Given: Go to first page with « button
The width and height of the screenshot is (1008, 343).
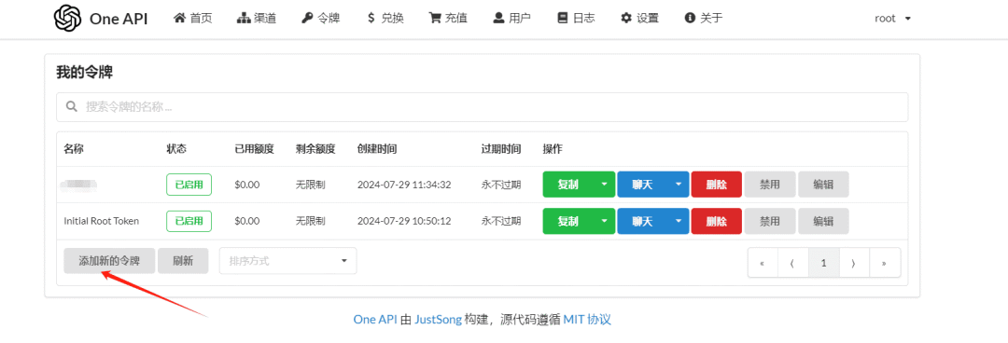Looking at the screenshot, I should coord(763,263).
